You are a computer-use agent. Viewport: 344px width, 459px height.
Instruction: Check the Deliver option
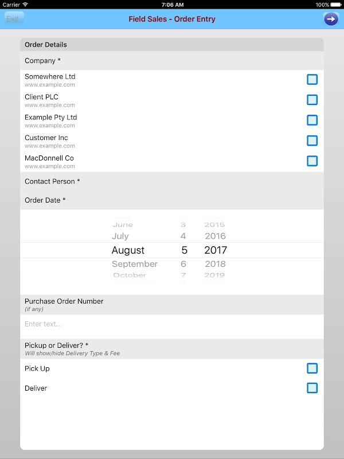pyautogui.click(x=312, y=388)
